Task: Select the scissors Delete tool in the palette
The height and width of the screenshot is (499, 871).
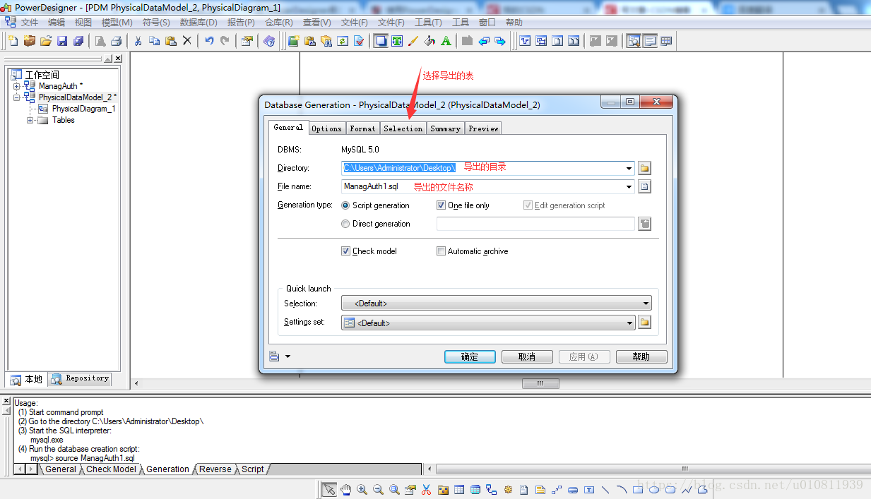Action: (426, 489)
